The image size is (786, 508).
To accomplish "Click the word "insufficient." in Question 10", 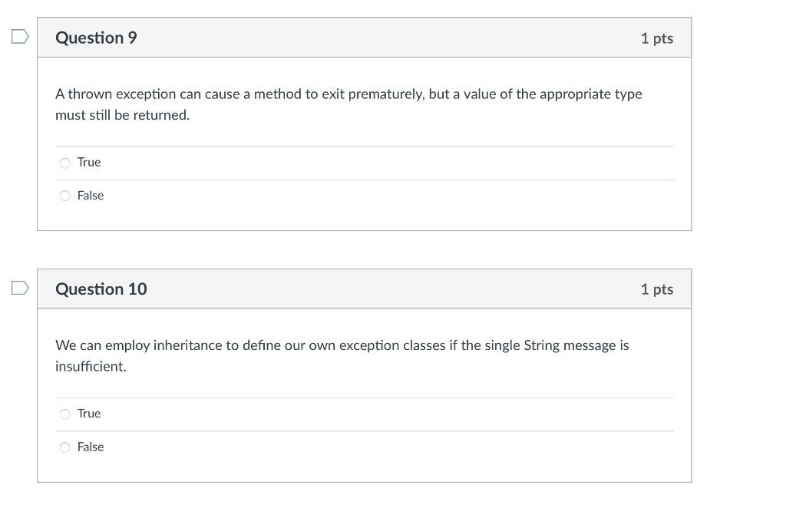I will tap(91, 366).
